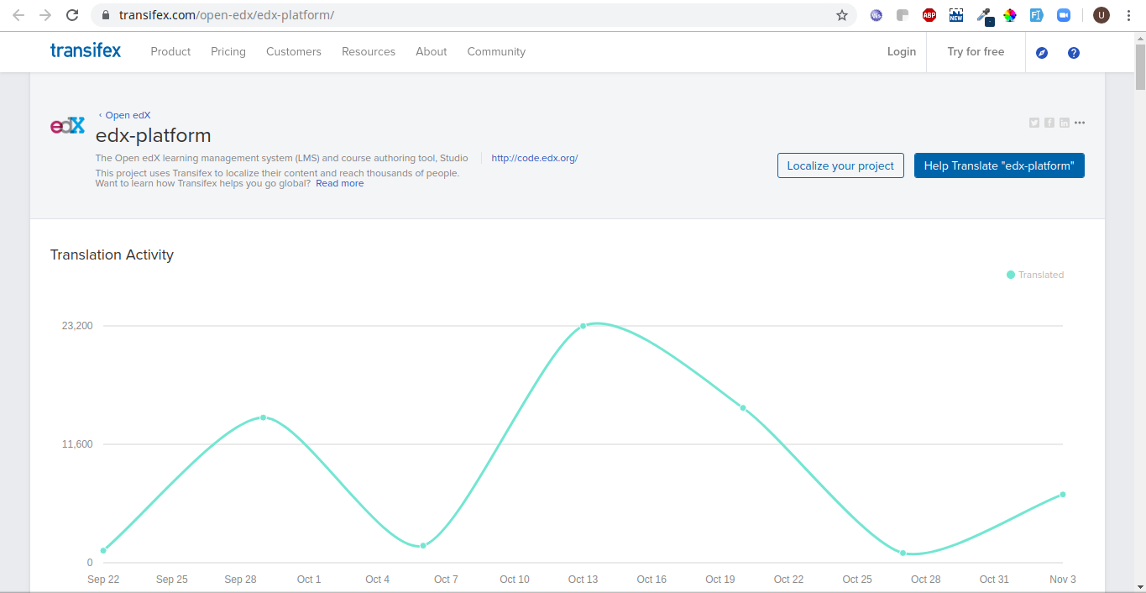Open the Zoom extension icon
Viewport: 1146px width, 593px height.
coord(1064,15)
